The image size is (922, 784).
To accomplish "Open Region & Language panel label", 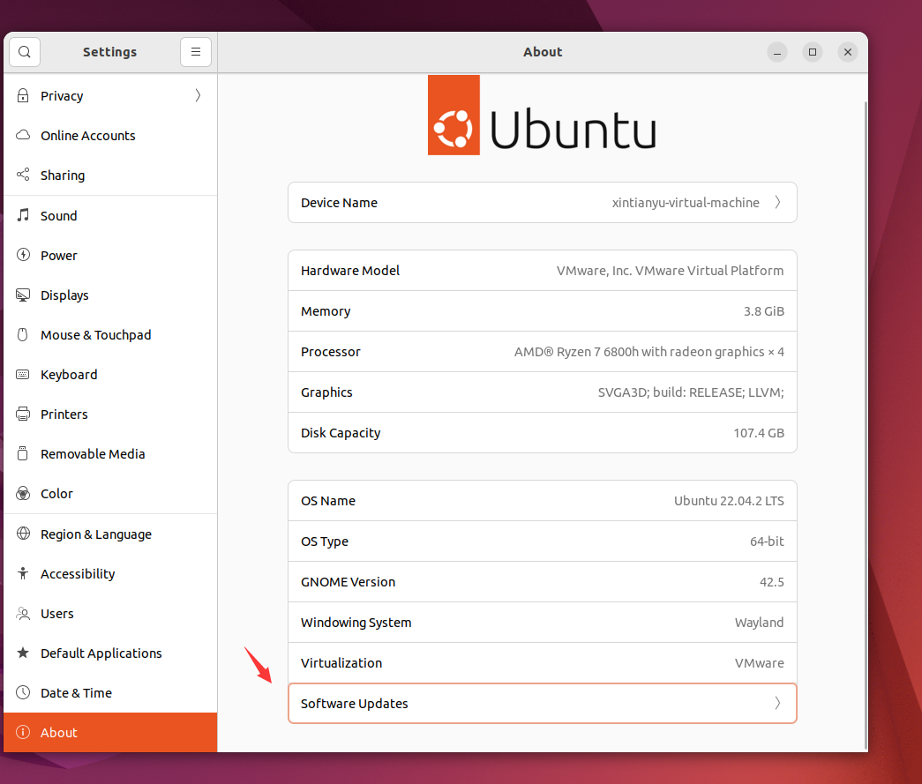I will [96, 534].
